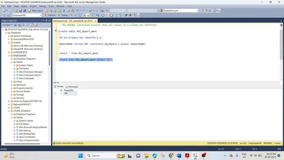Viewport: 284px width, 160px height.
Task: Expand the Views folder under EmployeeDB
Action: 12,82
